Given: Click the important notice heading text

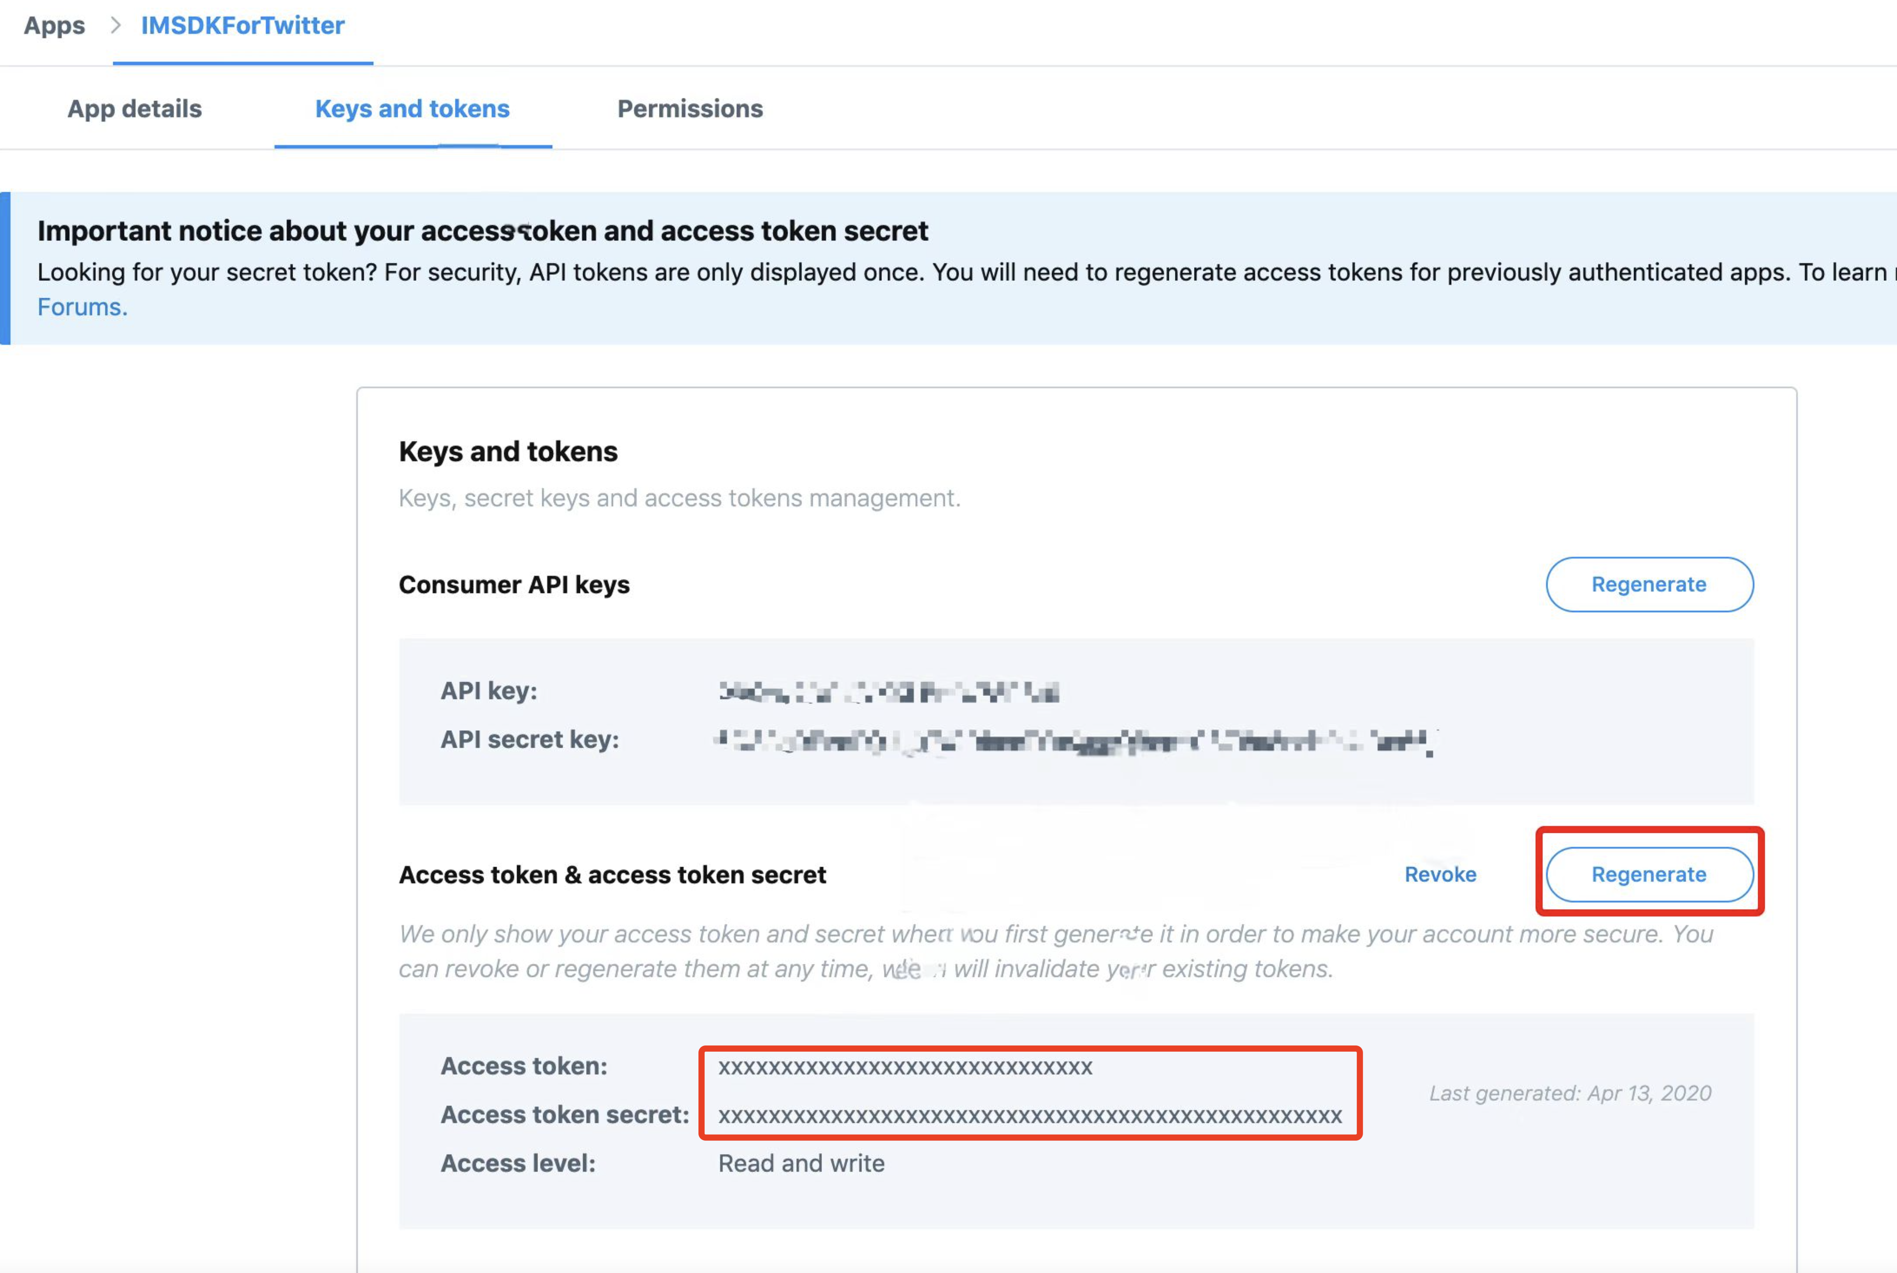Looking at the screenshot, I should pos(482,231).
